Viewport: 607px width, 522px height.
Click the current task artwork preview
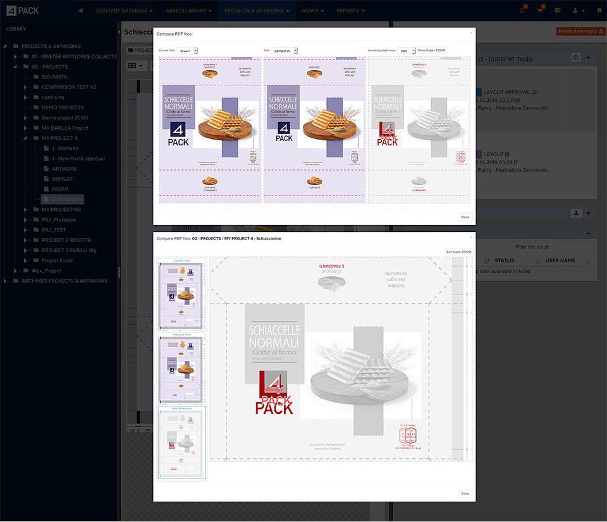point(210,130)
